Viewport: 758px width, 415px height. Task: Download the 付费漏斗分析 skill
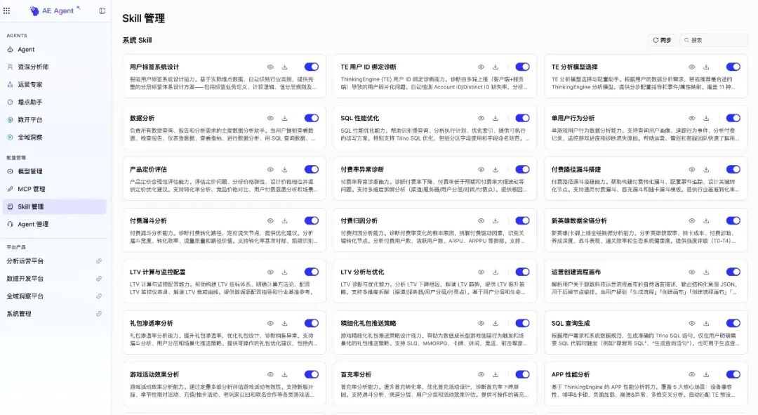click(x=285, y=220)
